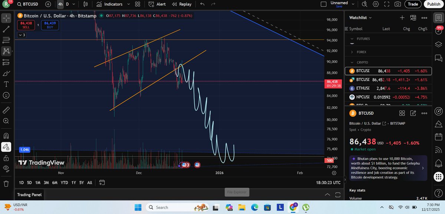Image resolution: width=445 pixels, height=214 pixels.
Task: Open the Windows Start menu
Action: [138, 207]
